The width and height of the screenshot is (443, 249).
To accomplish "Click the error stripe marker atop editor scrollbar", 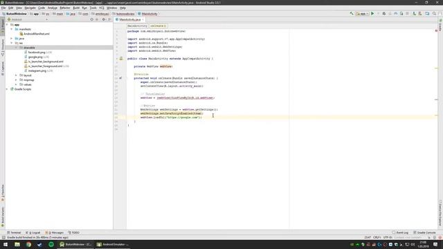I will [x=436, y=30].
